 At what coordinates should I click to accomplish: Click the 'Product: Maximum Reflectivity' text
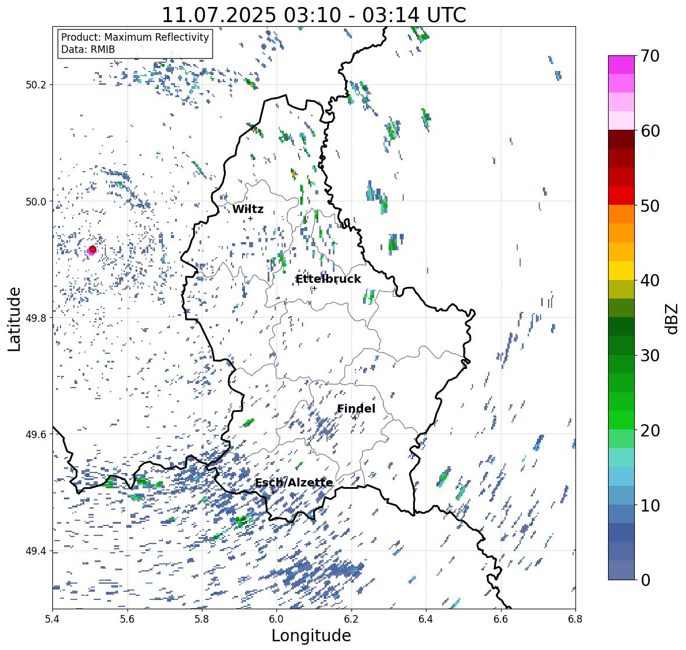[x=135, y=37]
